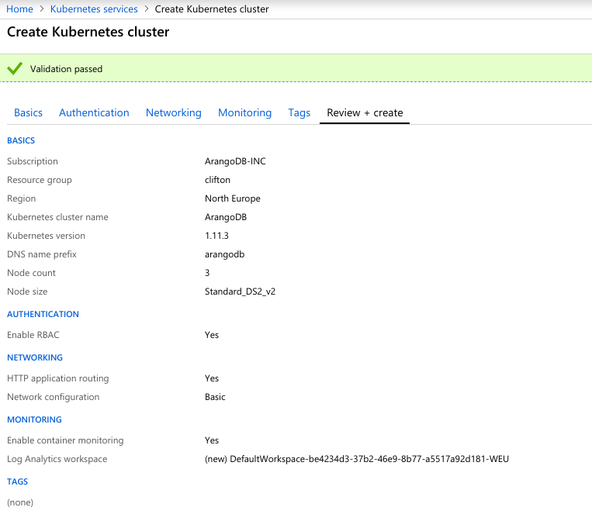Select the Networking tab
The image size is (592, 514).
(173, 112)
